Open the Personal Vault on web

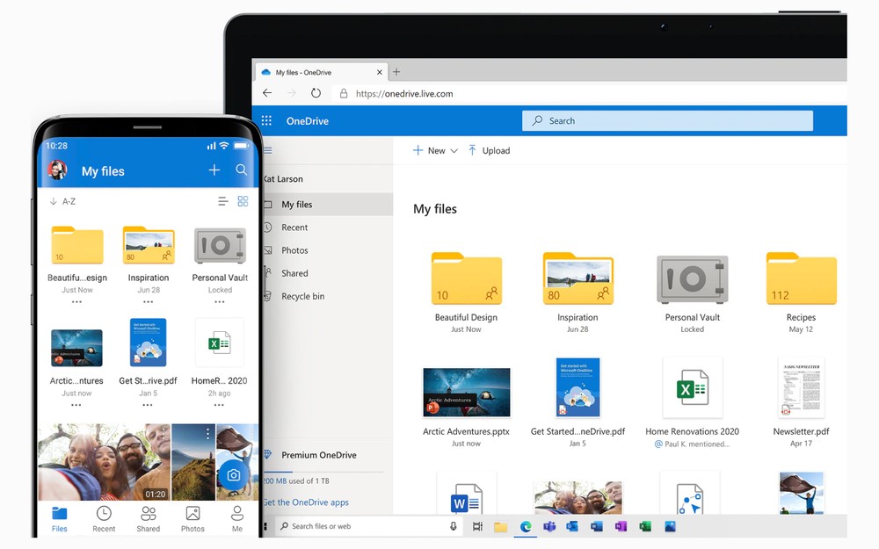693,279
